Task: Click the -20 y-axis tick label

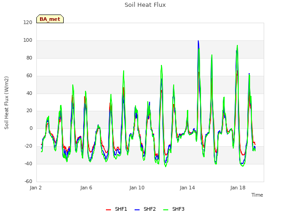Action: pyautogui.click(x=28, y=146)
